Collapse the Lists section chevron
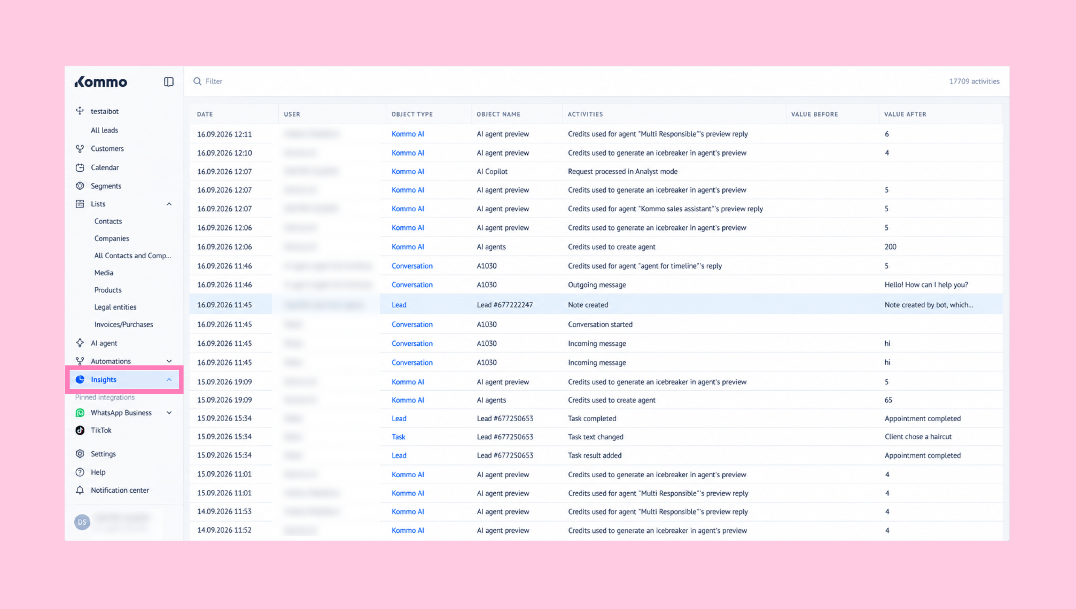Image resolution: width=1076 pixels, height=609 pixels. (169, 204)
